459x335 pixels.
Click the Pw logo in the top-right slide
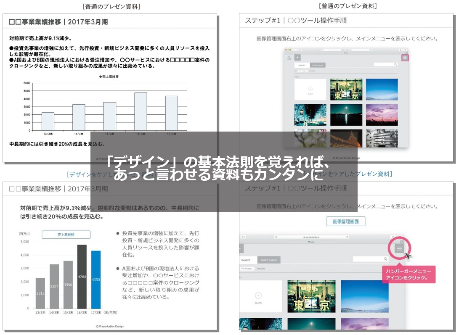click(x=289, y=58)
